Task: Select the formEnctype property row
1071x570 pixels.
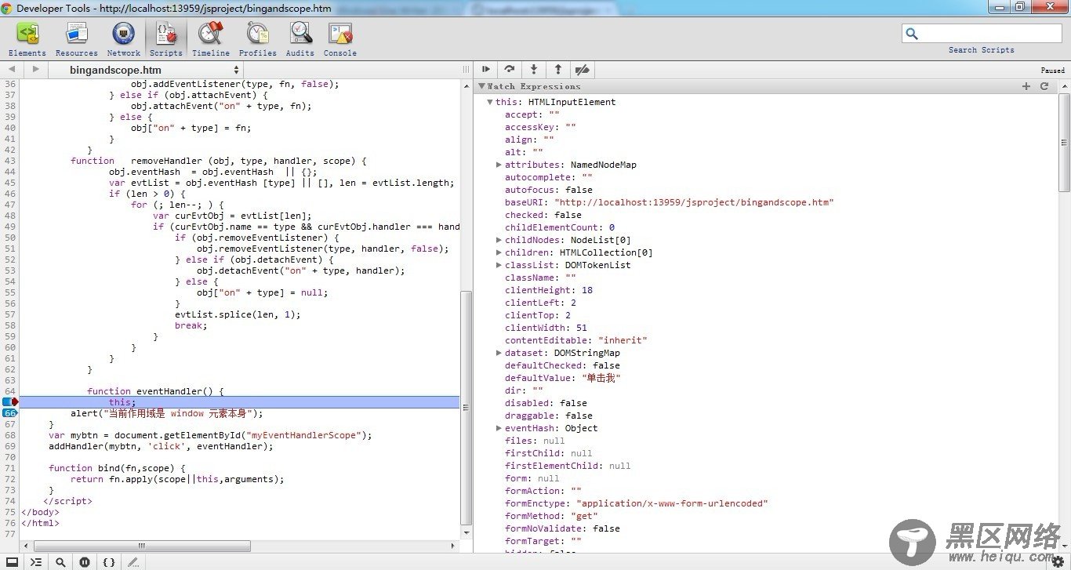Action: tap(637, 503)
